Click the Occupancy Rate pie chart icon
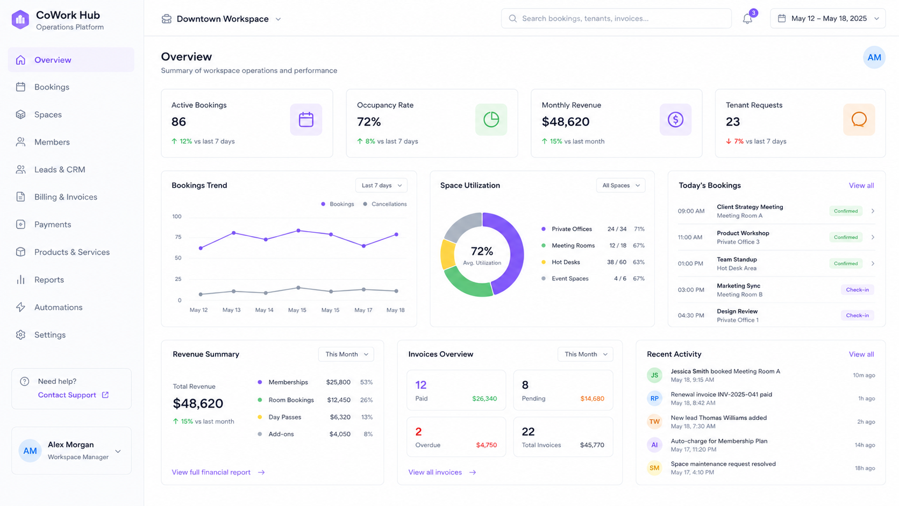Viewport: 899px width, 506px height. click(491, 119)
